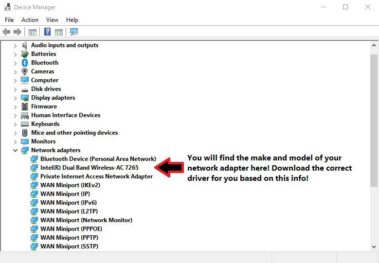Select Intel(R) Dual Band Wireless-AC 7265 text
This screenshot has width=379, height=263.
tap(90, 168)
